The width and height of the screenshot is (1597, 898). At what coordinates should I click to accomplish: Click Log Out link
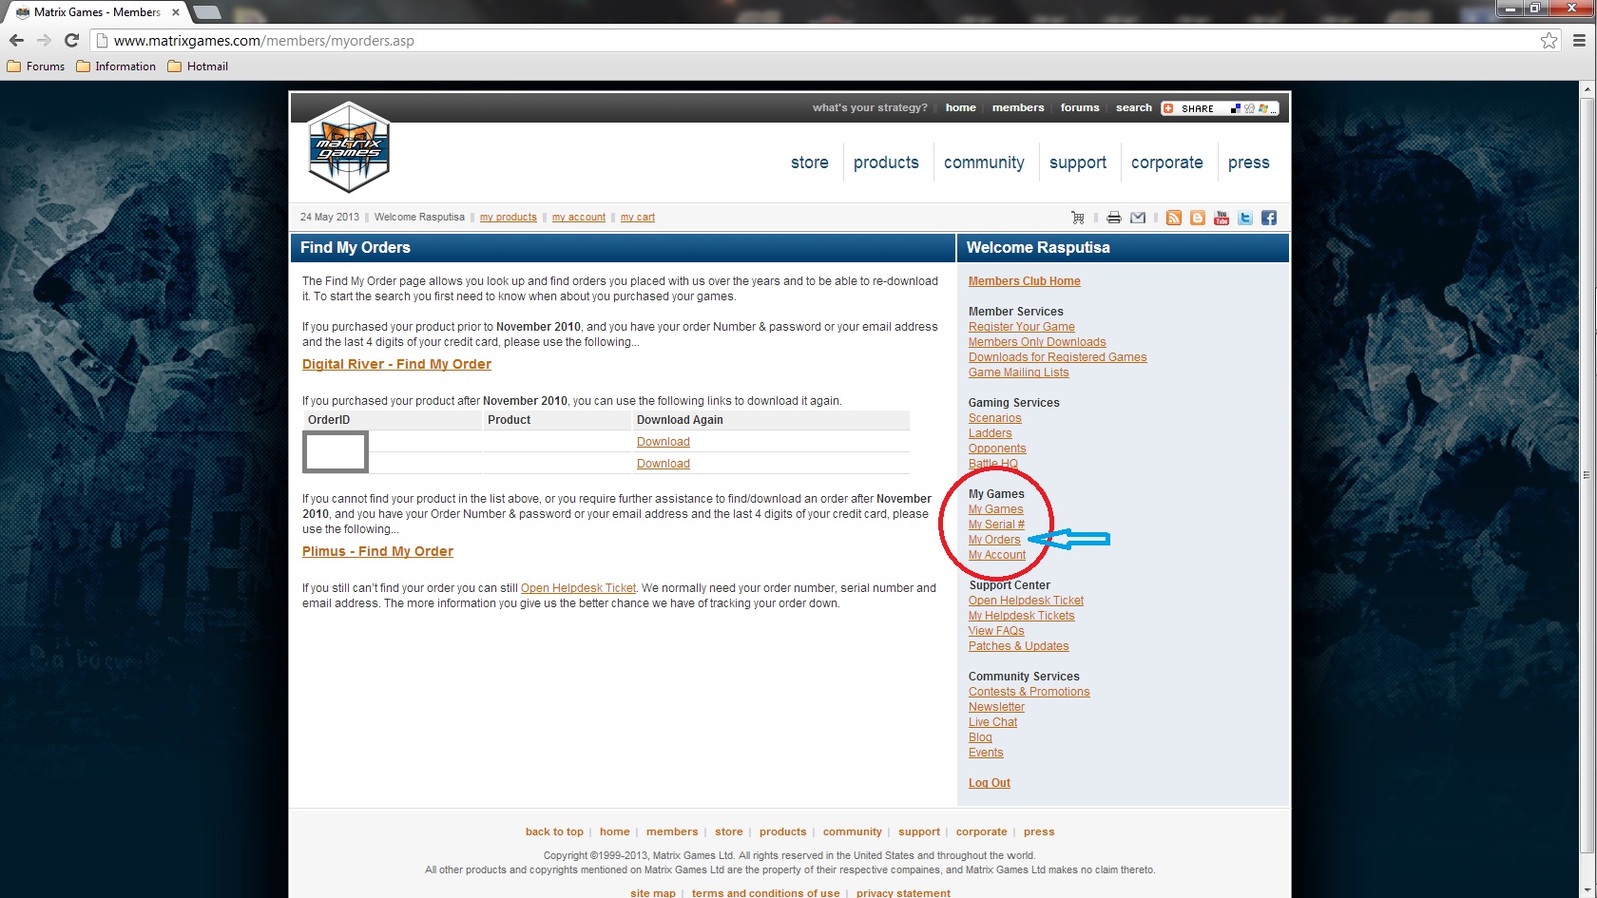click(990, 783)
